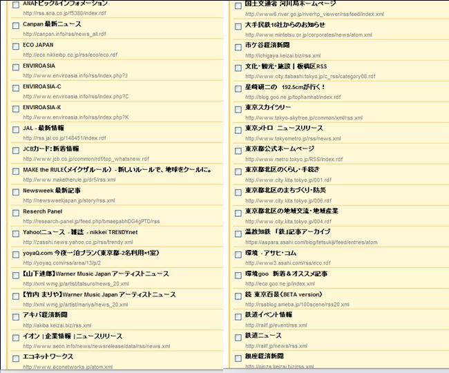Select the 環境goo 新着＆オススメ記事 checkbox
Image resolution: width=449 pixels, height=373 pixels.
(238, 276)
